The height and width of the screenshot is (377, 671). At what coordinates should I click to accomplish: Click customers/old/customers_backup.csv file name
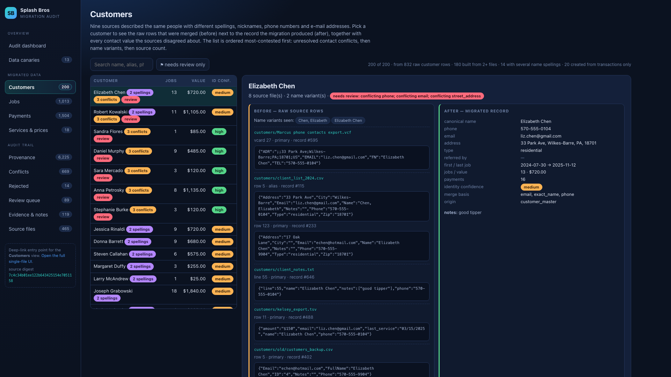click(293, 350)
